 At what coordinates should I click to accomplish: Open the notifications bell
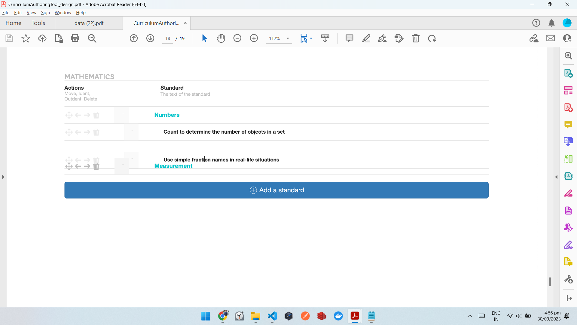[551, 23]
